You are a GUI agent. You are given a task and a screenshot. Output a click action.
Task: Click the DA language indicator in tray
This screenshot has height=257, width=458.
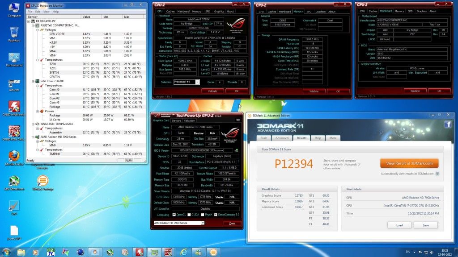click(x=408, y=252)
